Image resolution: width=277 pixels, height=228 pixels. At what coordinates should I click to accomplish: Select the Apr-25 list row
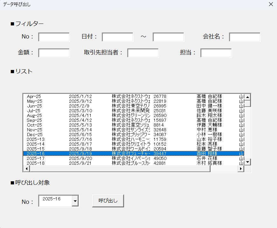coord(134,96)
